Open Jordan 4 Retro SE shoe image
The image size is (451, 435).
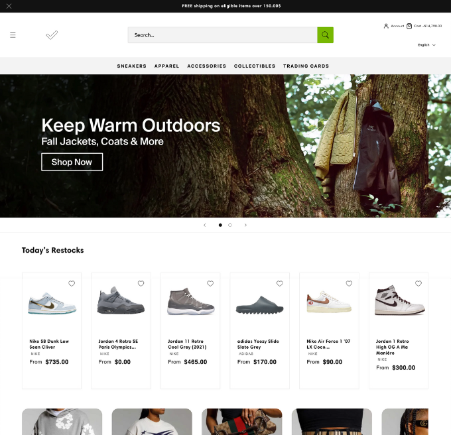point(121,300)
